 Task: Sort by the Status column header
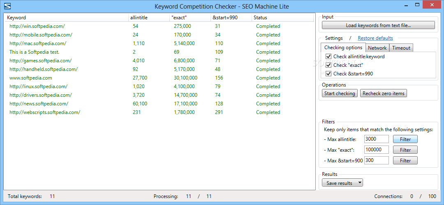pos(282,18)
